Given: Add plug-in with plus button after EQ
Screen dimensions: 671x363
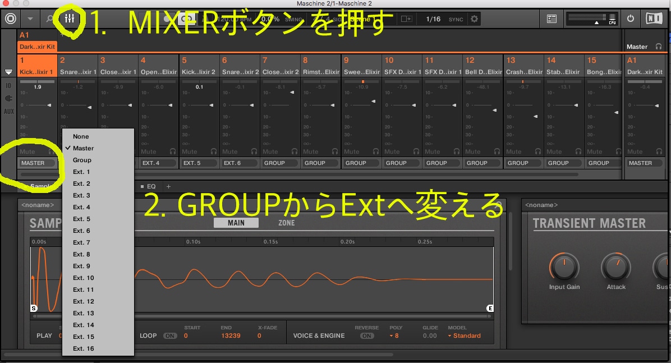Looking at the screenshot, I should 169,187.
